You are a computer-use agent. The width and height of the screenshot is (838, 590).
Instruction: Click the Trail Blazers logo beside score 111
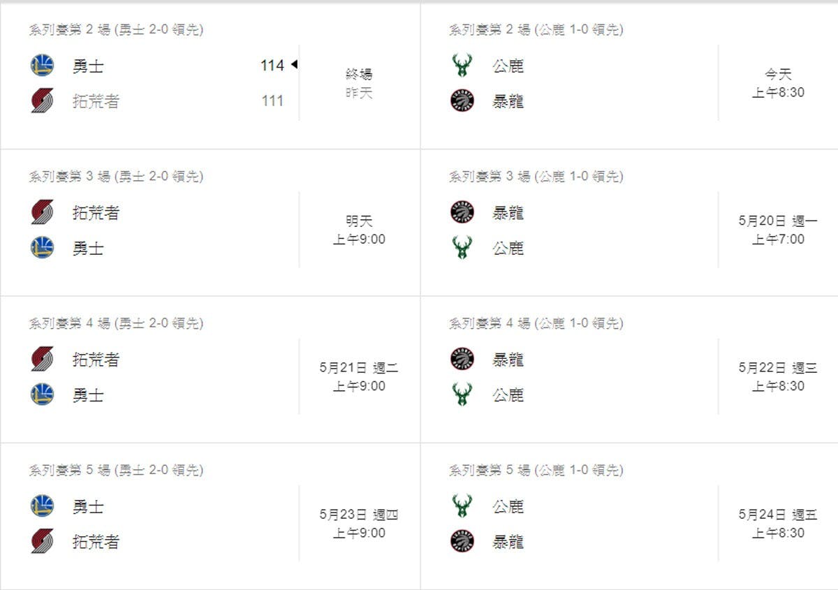[x=42, y=101]
